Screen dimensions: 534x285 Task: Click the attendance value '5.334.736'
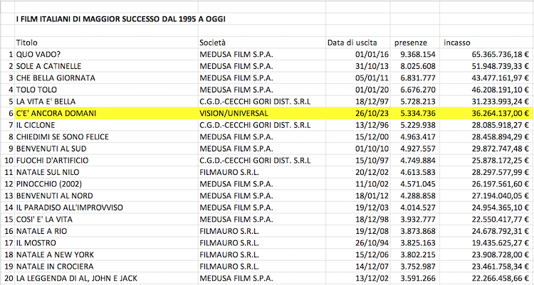click(x=418, y=113)
